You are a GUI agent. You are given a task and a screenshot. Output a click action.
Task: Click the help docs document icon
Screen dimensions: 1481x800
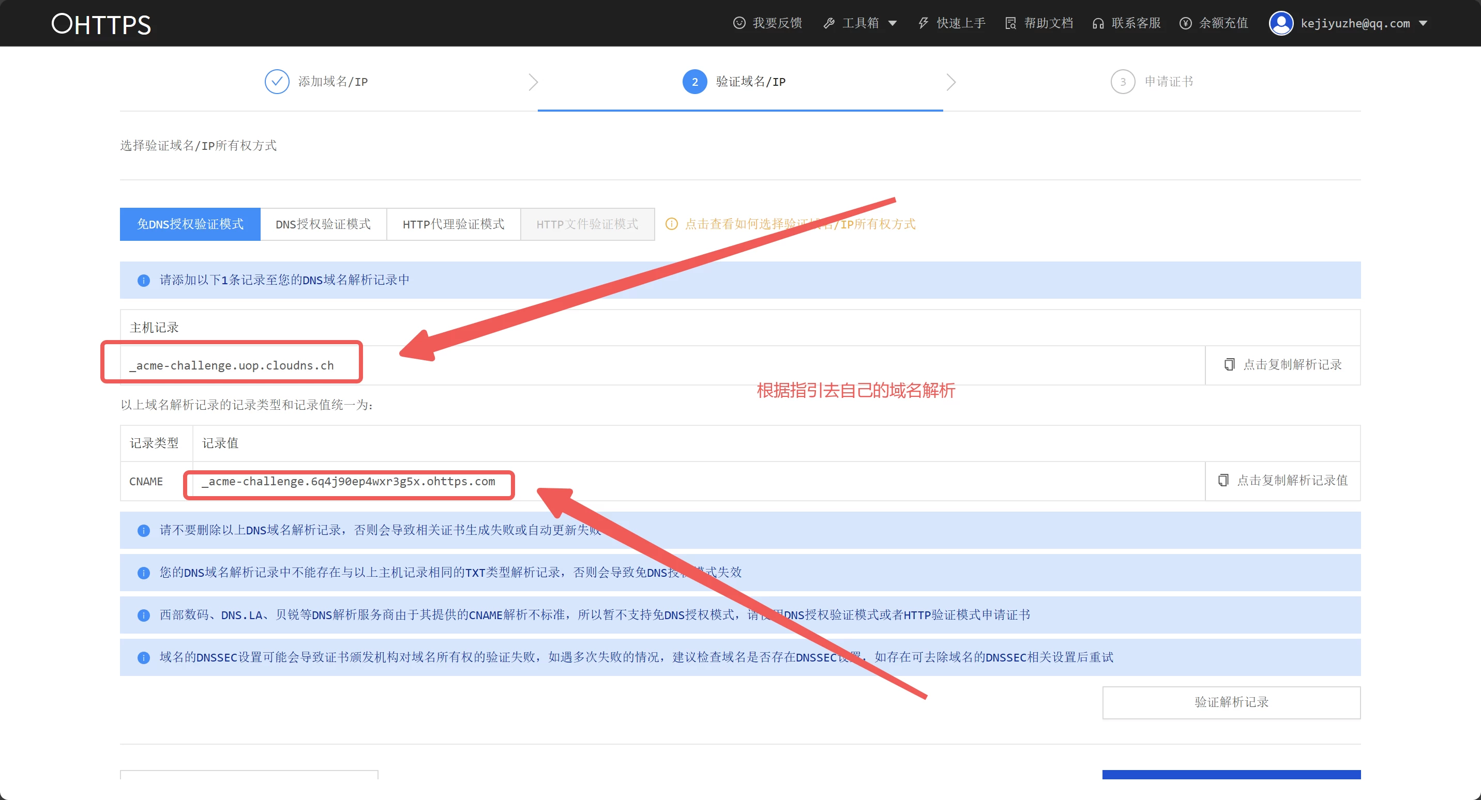1010,23
